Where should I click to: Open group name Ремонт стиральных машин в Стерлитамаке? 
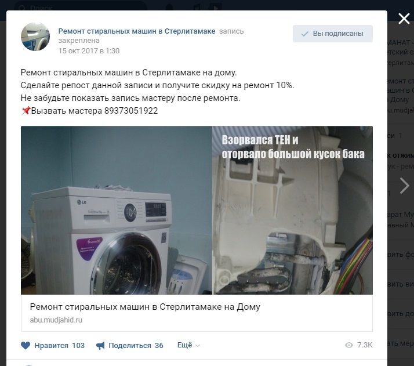tap(137, 31)
